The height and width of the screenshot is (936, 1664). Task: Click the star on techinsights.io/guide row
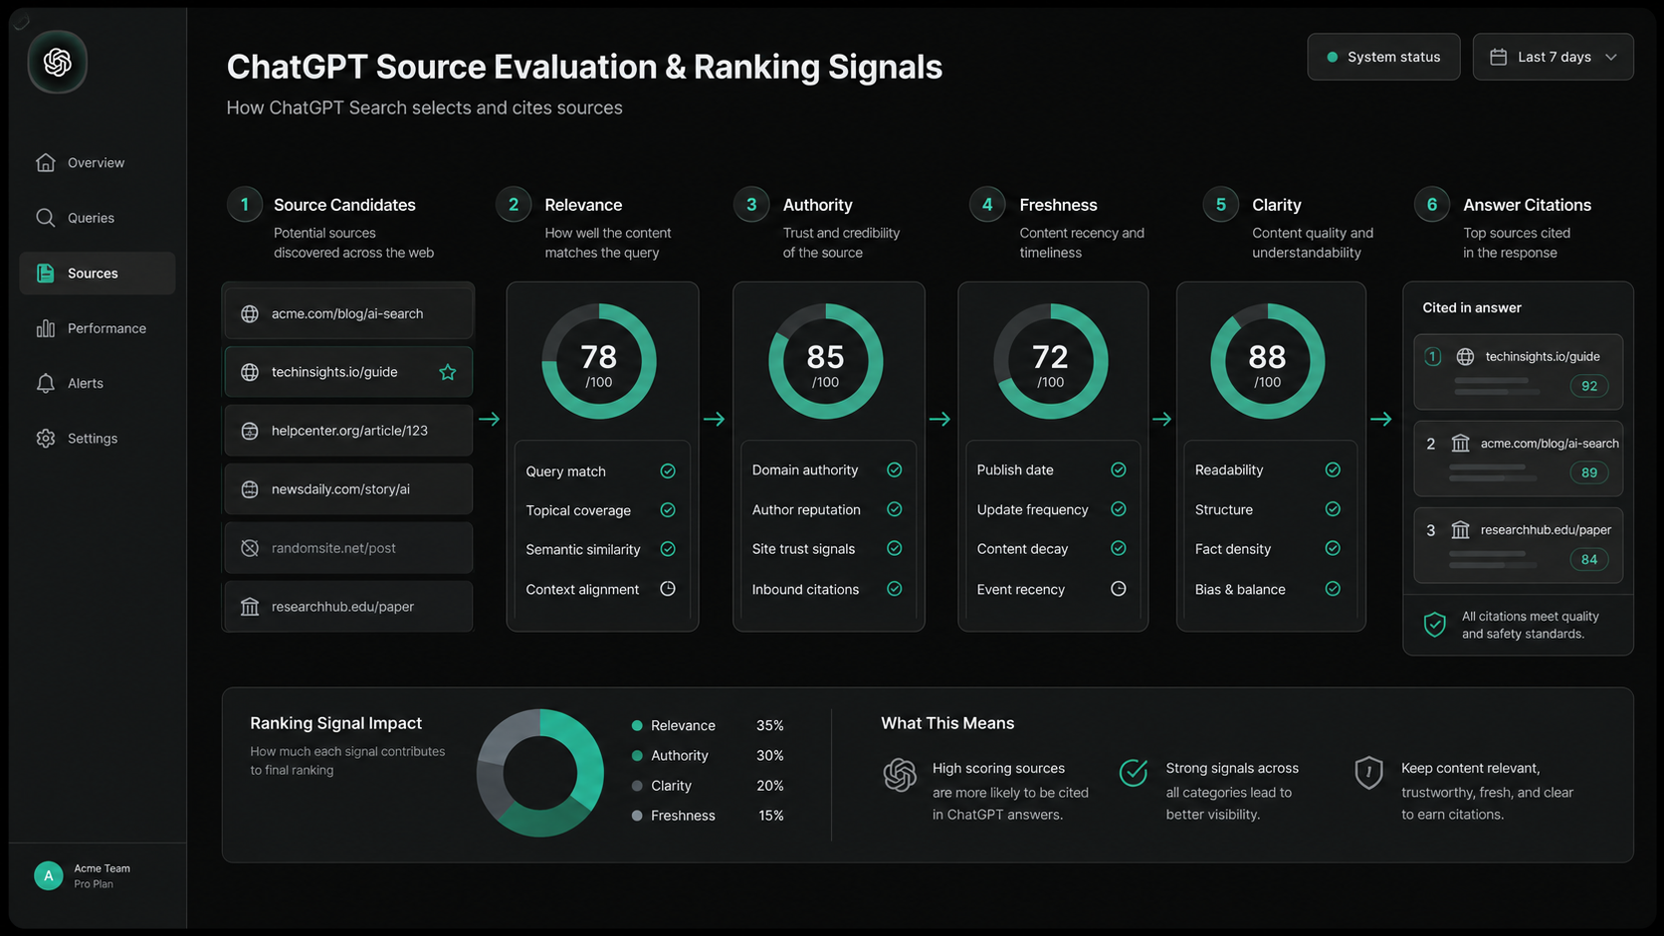pyautogui.click(x=448, y=372)
